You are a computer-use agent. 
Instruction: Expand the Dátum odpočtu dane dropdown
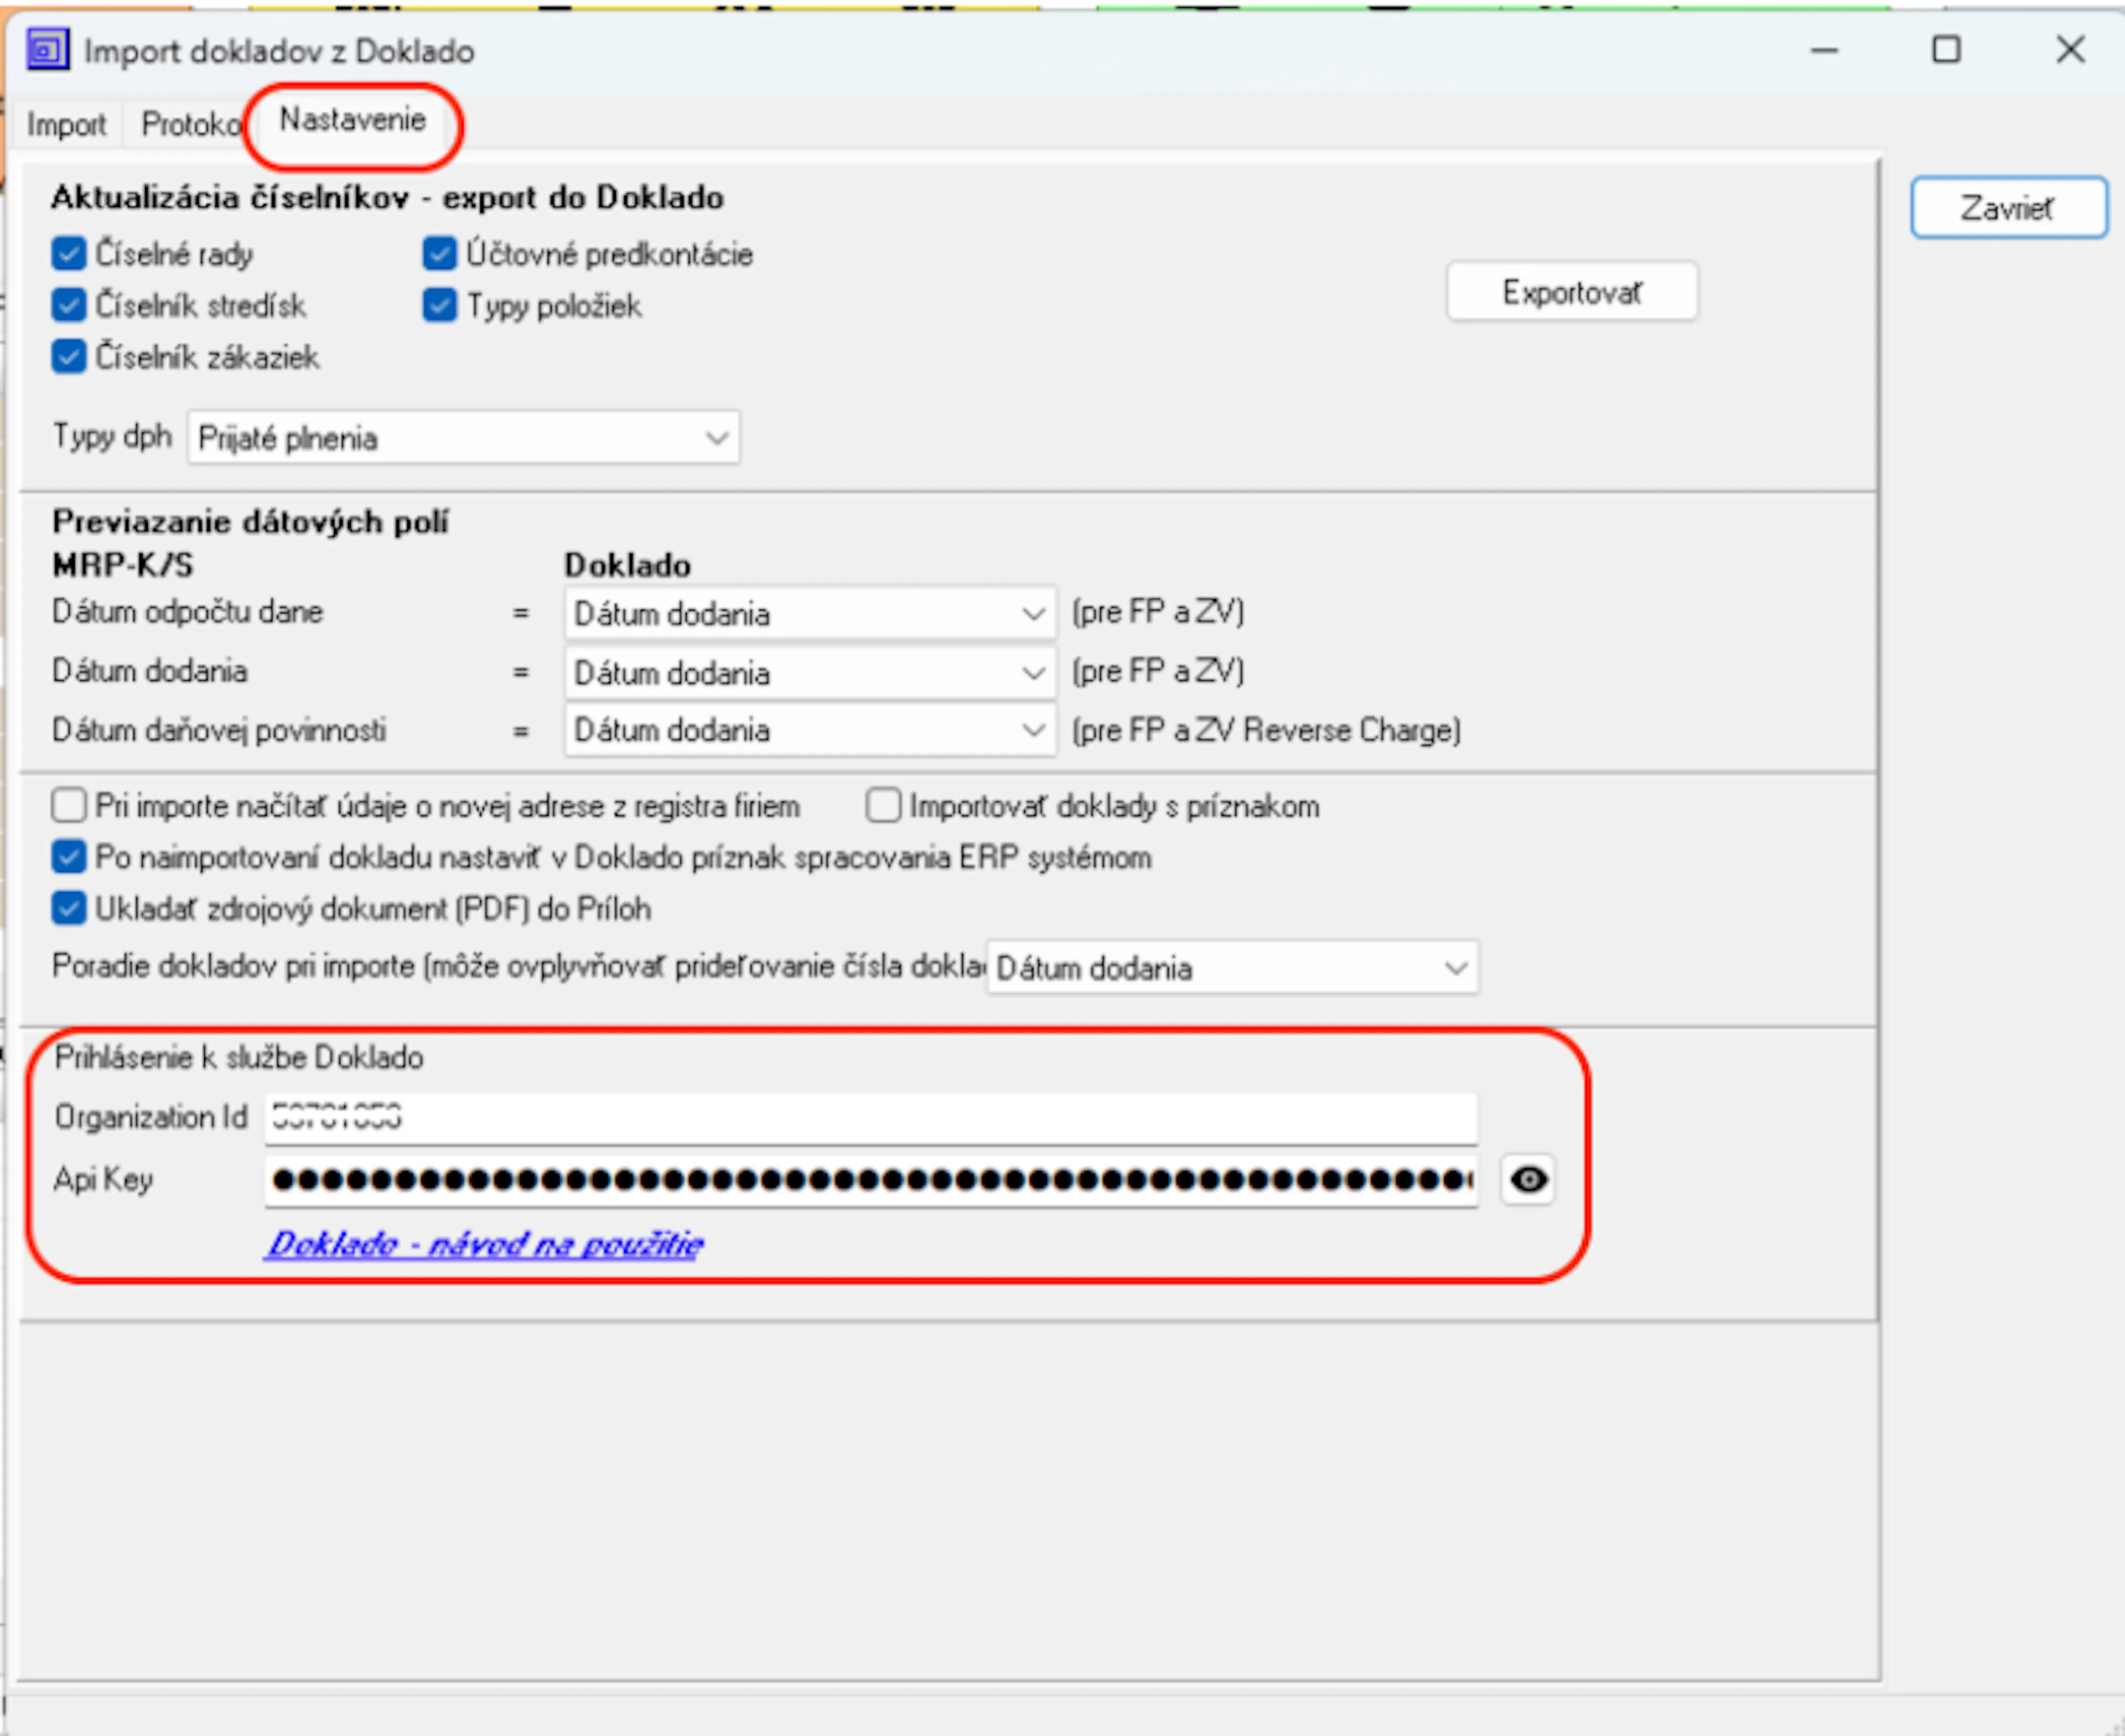coord(810,613)
